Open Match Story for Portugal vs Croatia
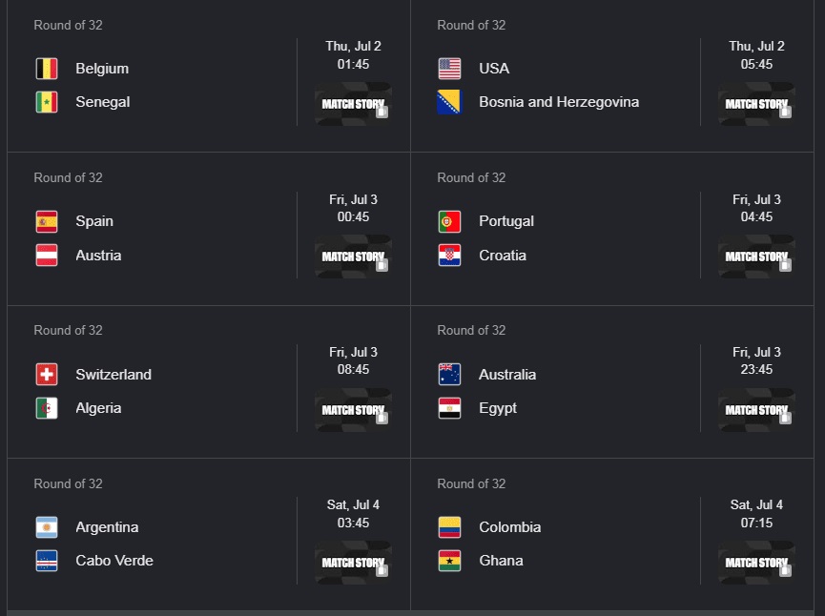 [756, 257]
